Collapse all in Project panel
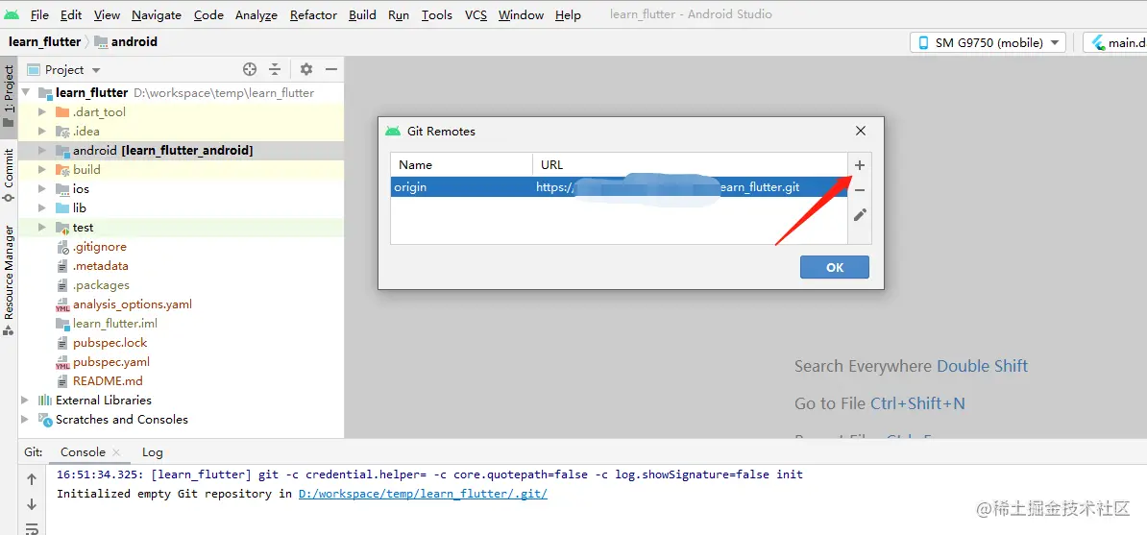The image size is (1147, 535). tap(275, 69)
